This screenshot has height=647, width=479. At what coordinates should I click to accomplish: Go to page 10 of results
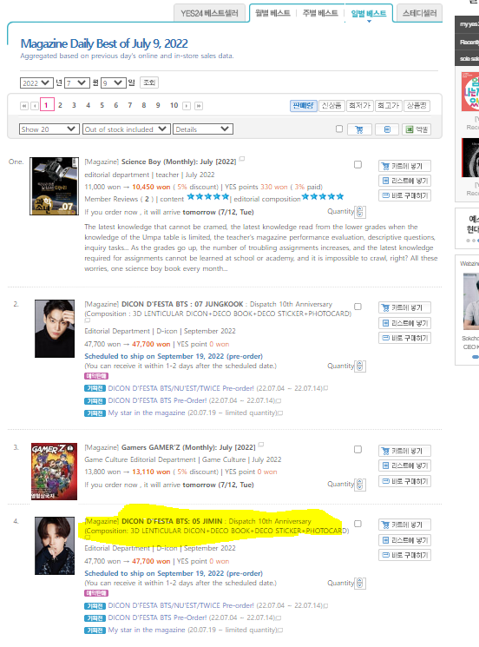pos(174,105)
